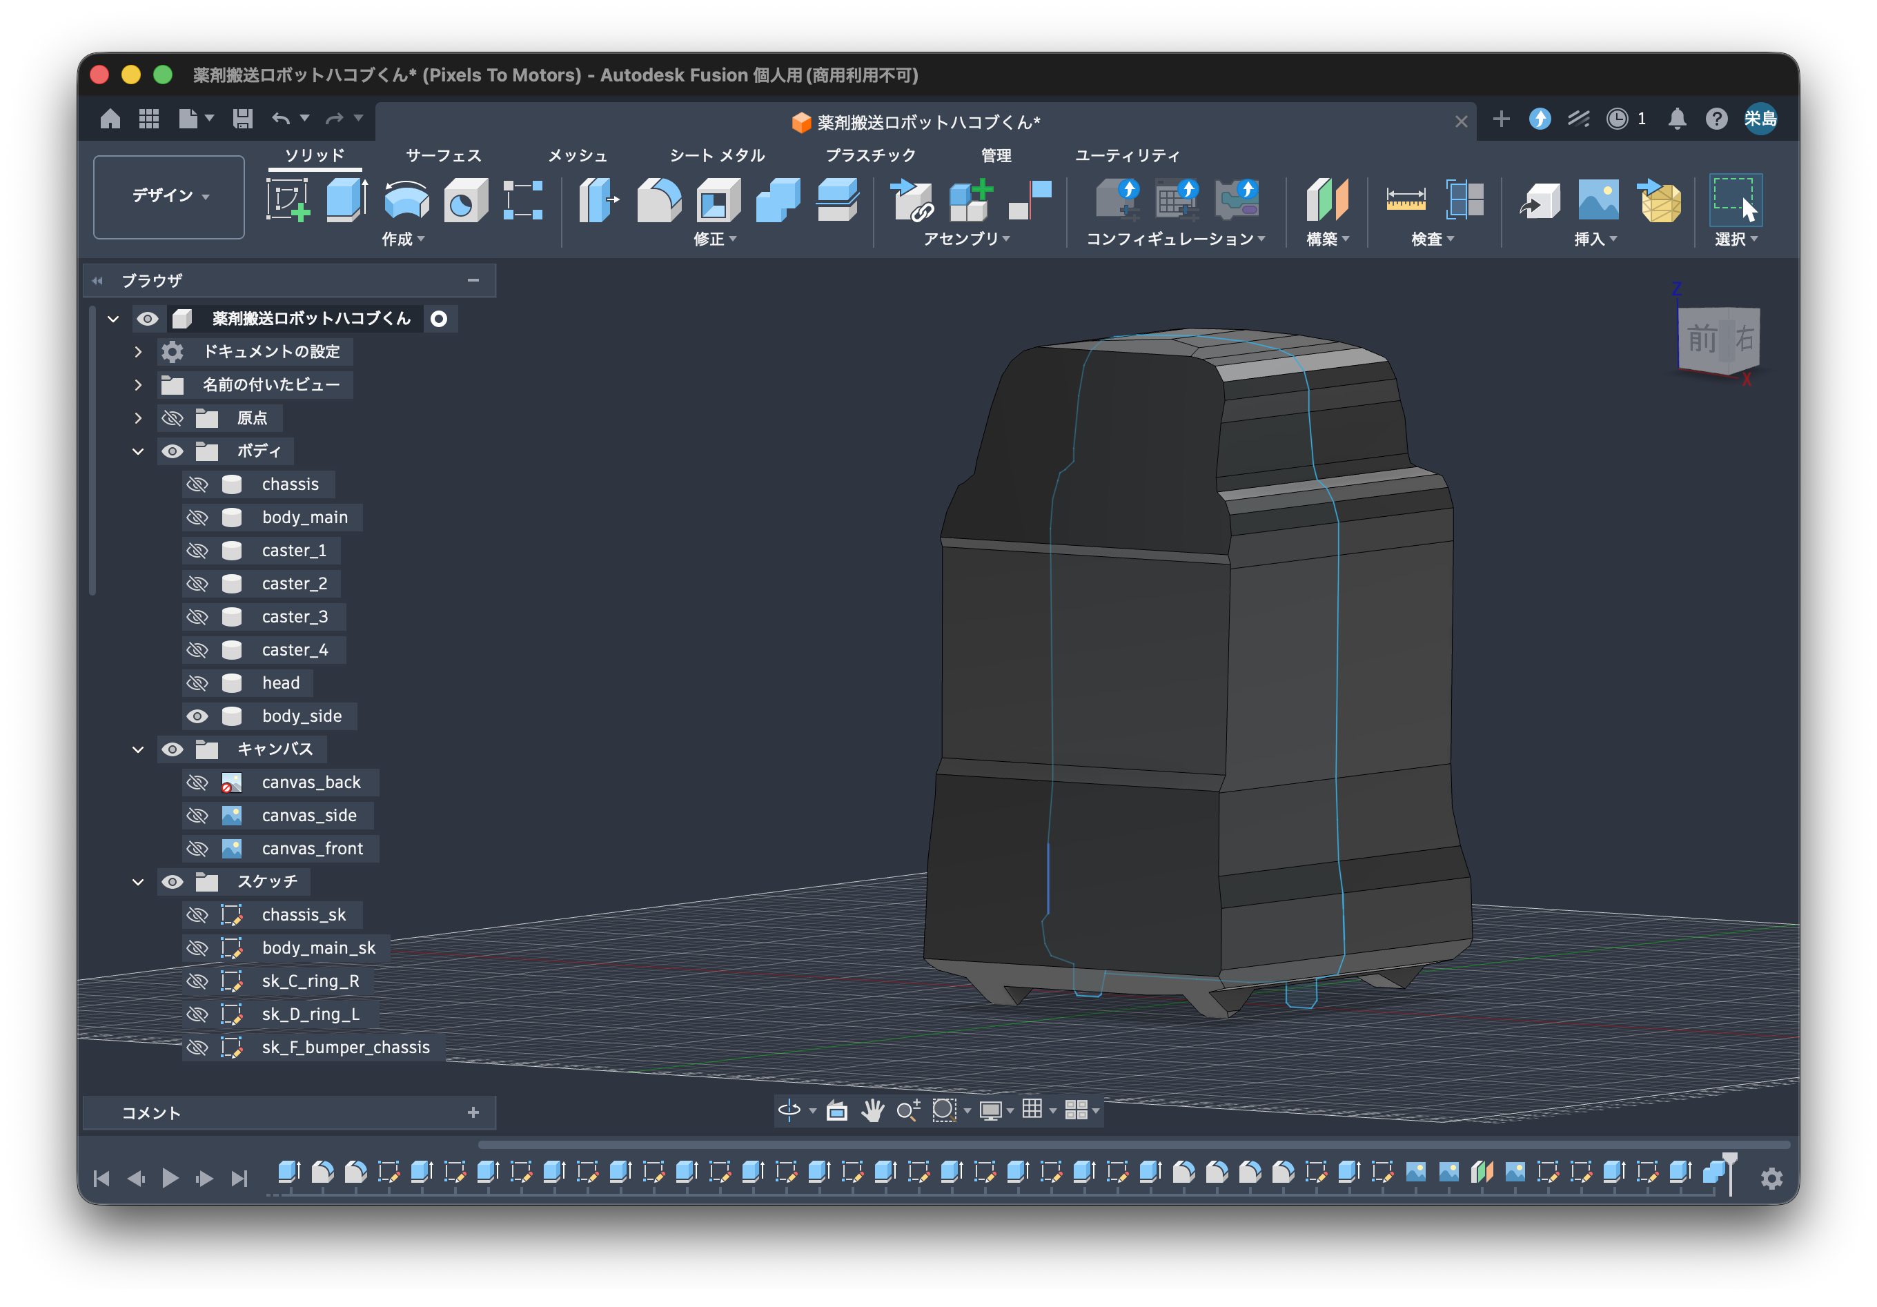Image resolution: width=1877 pixels, height=1307 pixels.
Task: Show the chassis_sk sketch
Action: [x=197, y=914]
